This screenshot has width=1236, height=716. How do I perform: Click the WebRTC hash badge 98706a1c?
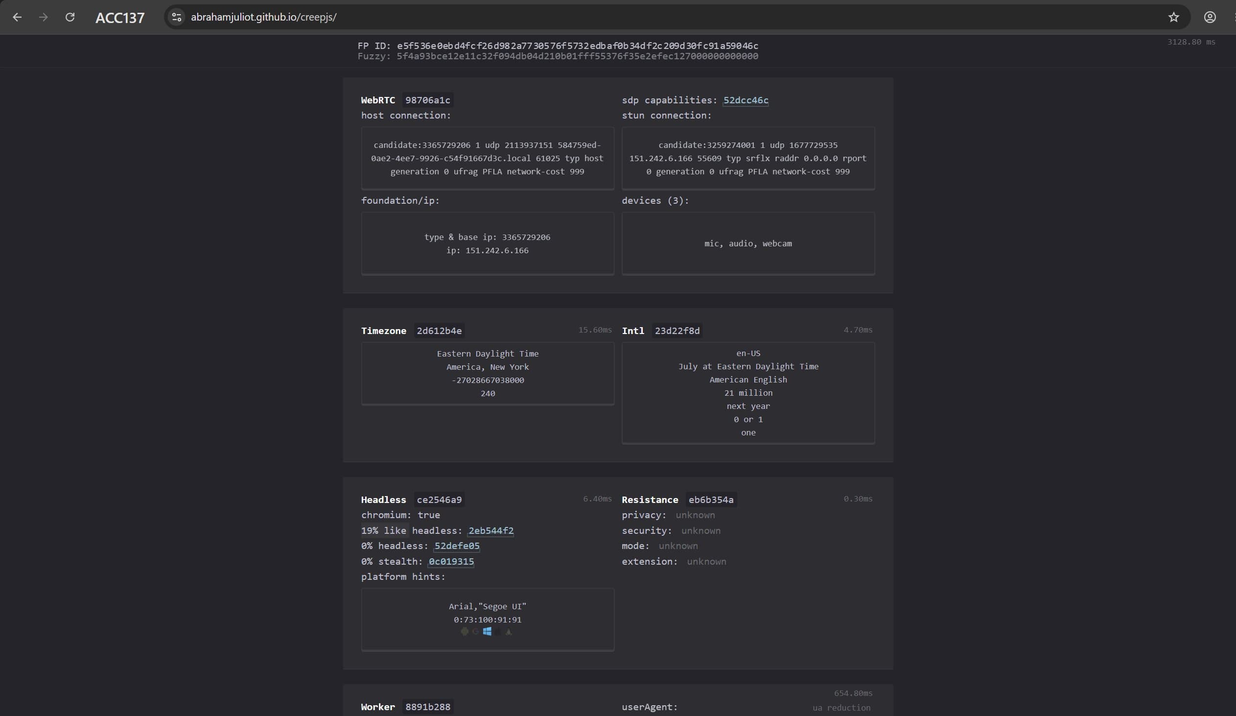tap(427, 100)
